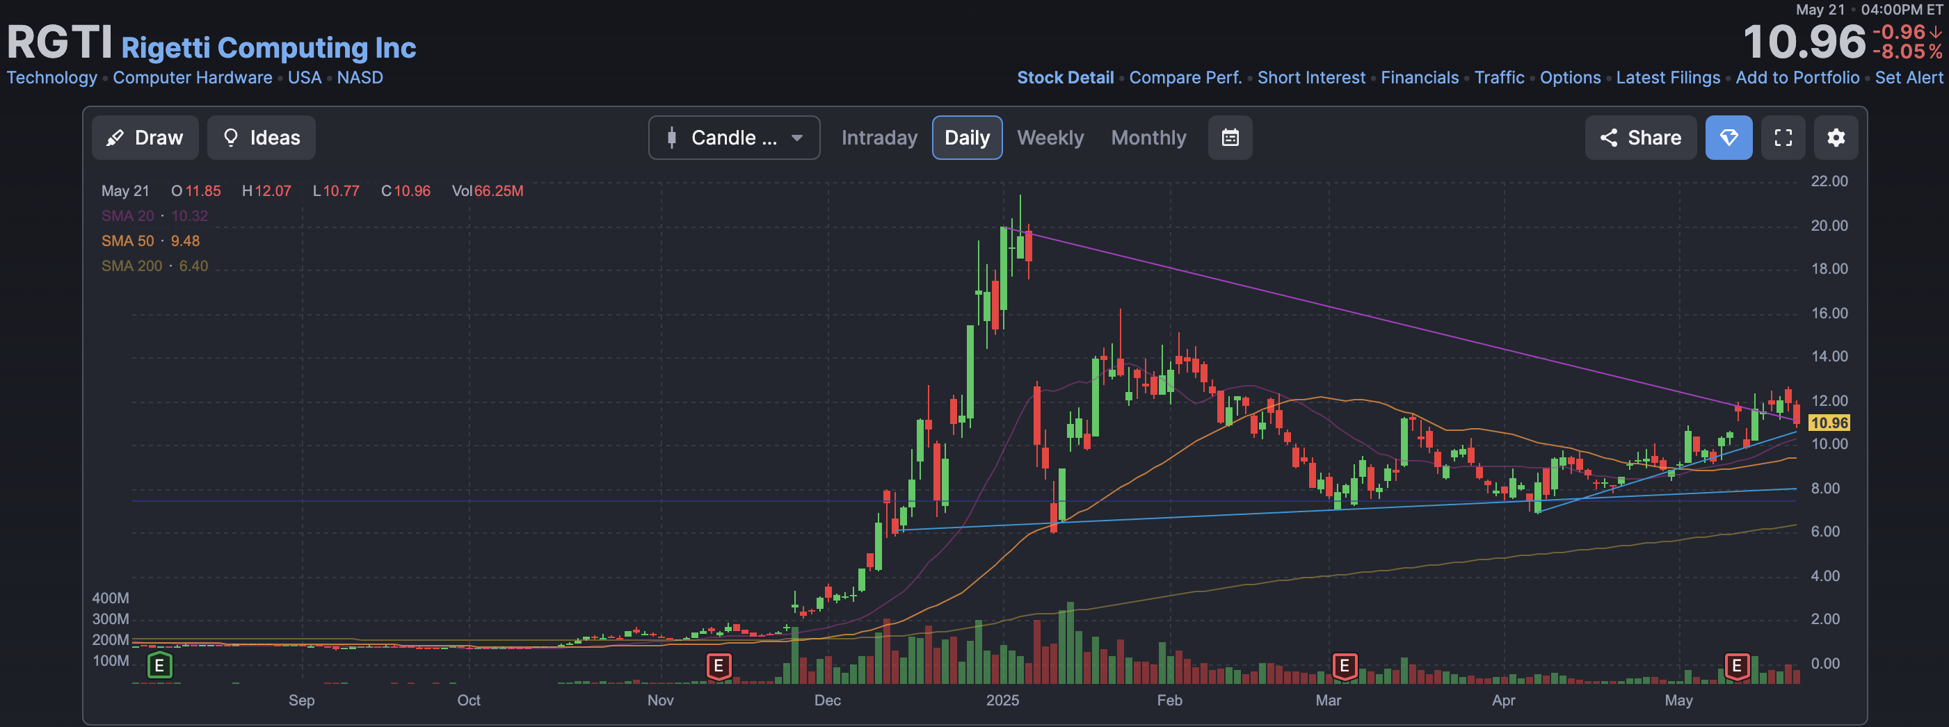
Task: Open the Draw tool
Action: click(x=145, y=138)
